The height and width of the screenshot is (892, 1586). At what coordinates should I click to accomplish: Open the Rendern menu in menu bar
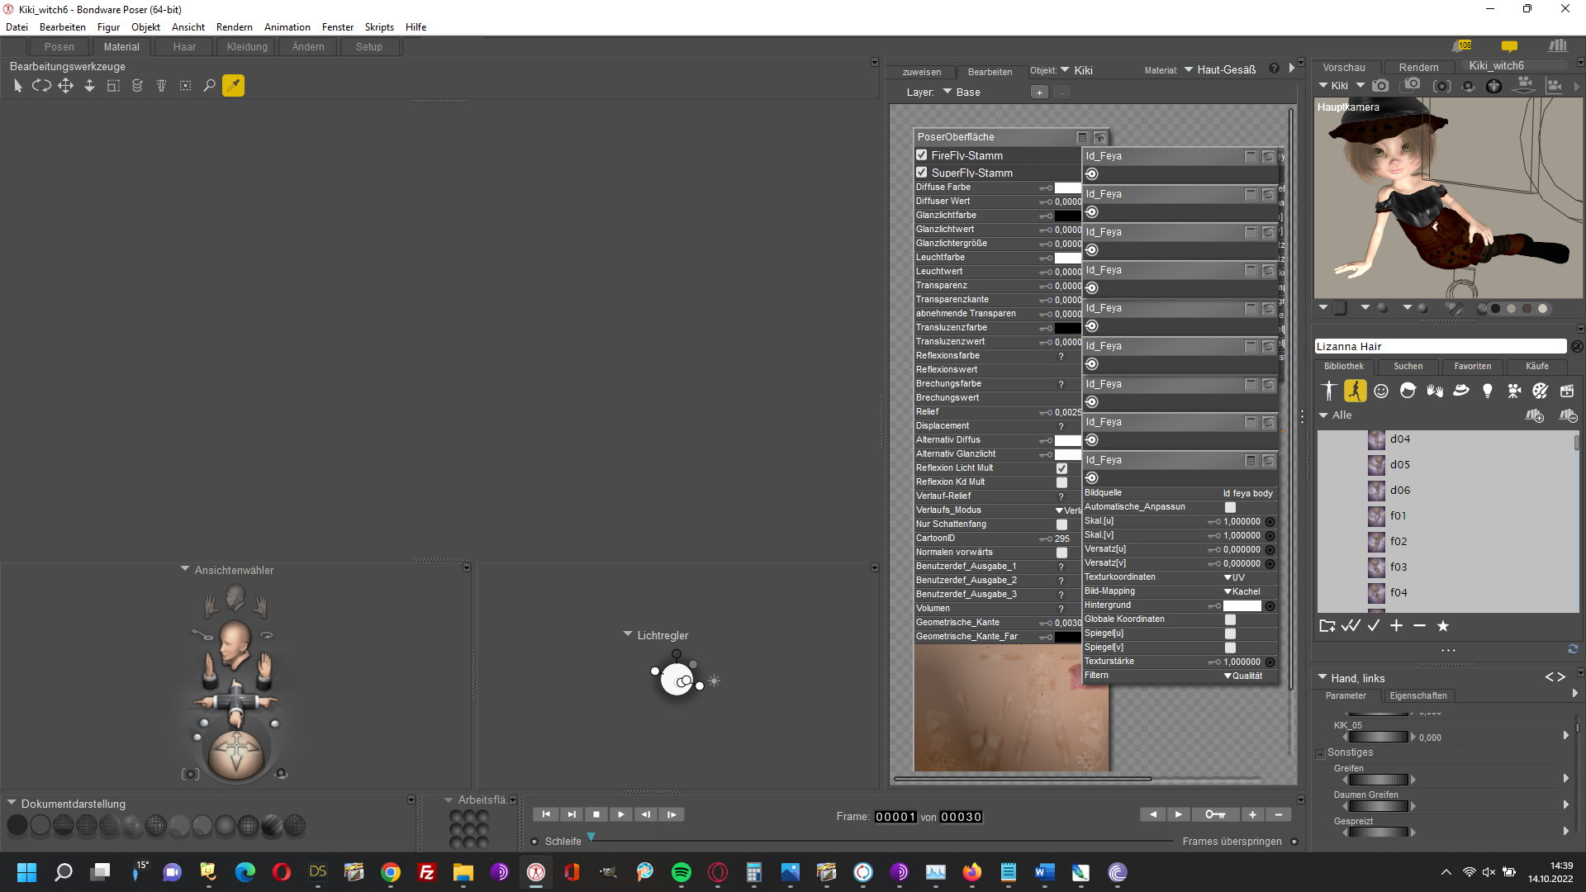click(x=234, y=27)
